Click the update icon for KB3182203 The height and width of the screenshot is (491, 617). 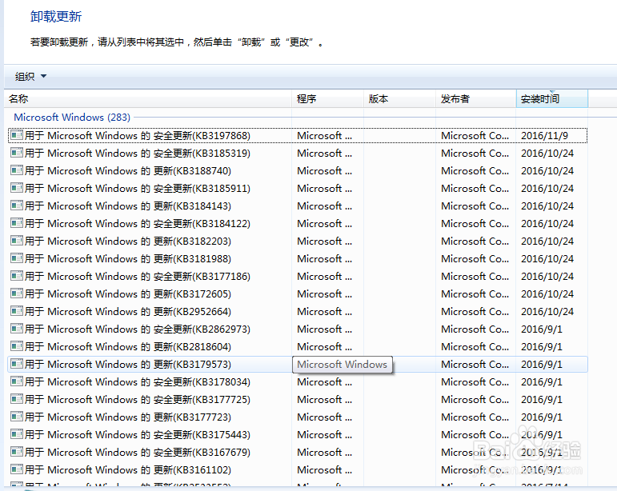(x=17, y=241)
